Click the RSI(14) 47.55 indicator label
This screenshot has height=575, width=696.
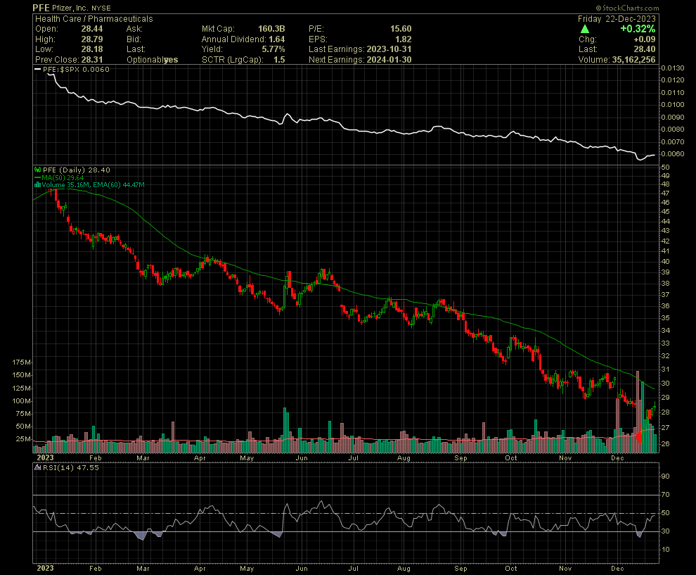(x=60, y=466)
